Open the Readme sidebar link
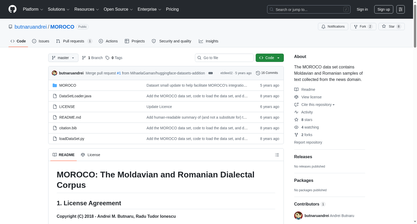The image size is (417, 224). (305, 89)
